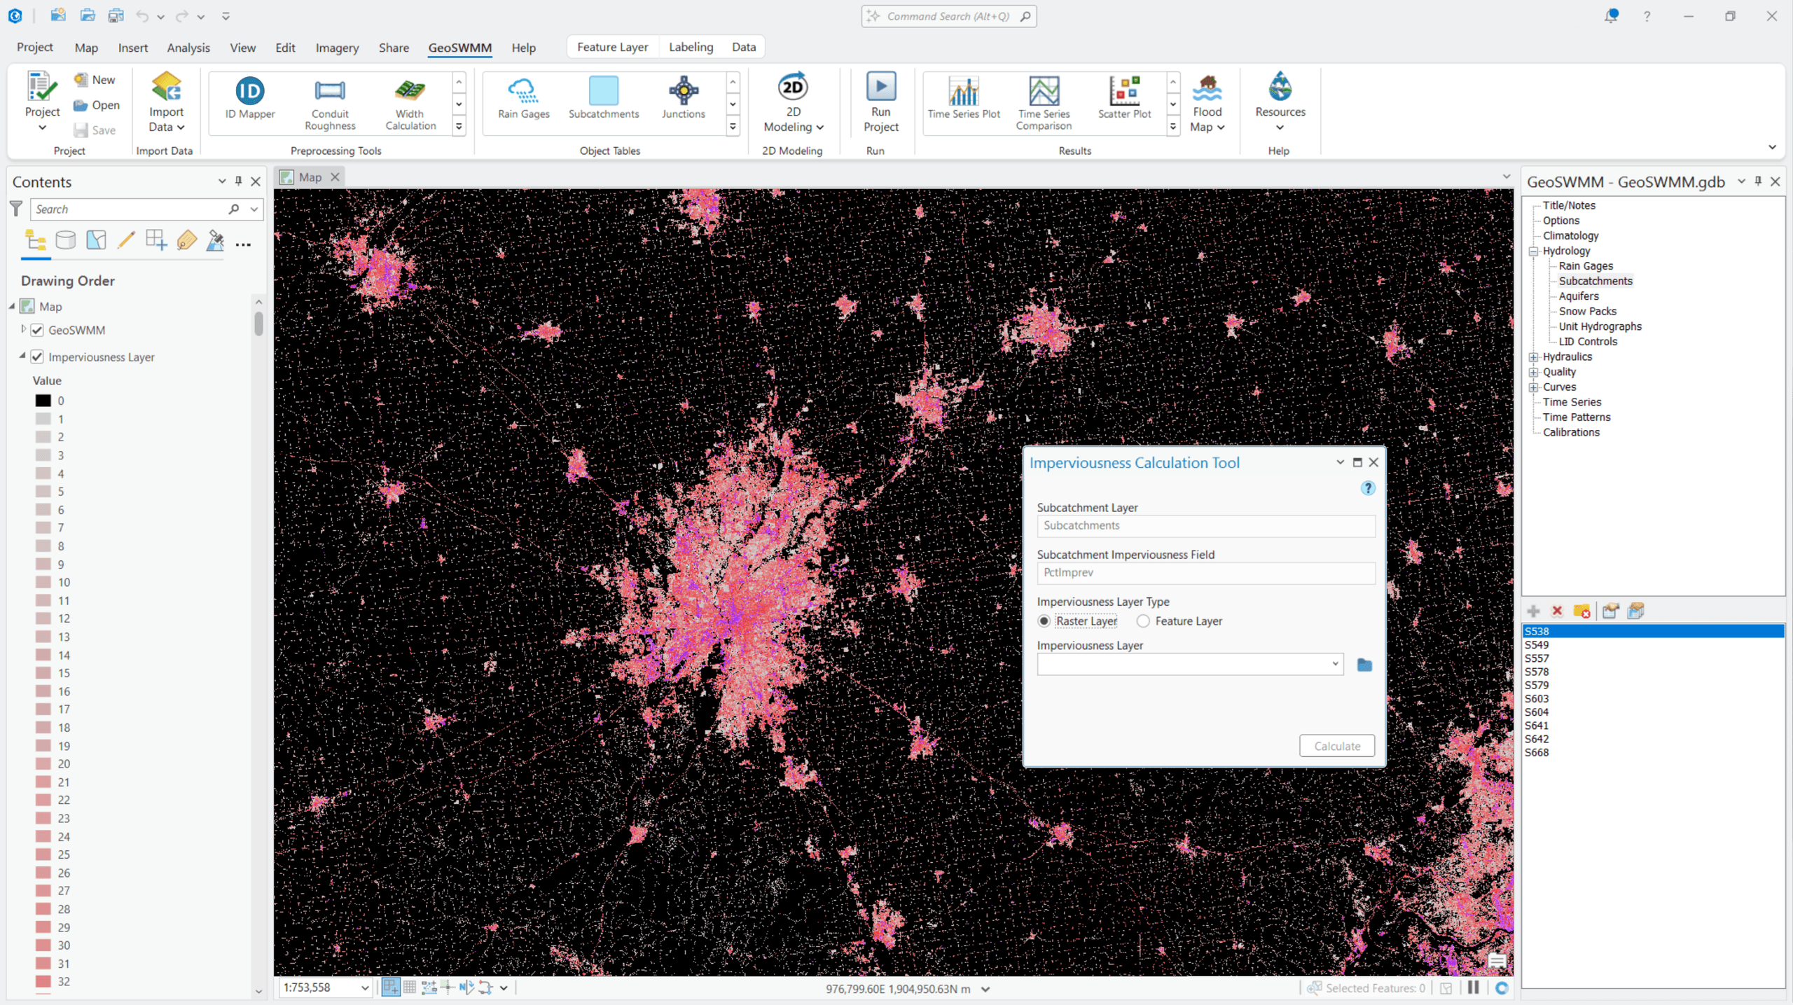Uncheck the Imperviousness Layer visibility checkbox
The width and height of the screenshot is (1793, 1005).
(36, 356)
